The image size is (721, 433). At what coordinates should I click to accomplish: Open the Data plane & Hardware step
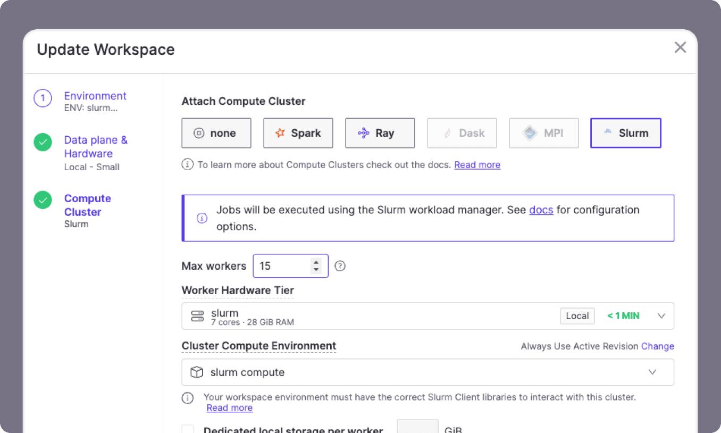pyautogui.click(x=96, y=147)
